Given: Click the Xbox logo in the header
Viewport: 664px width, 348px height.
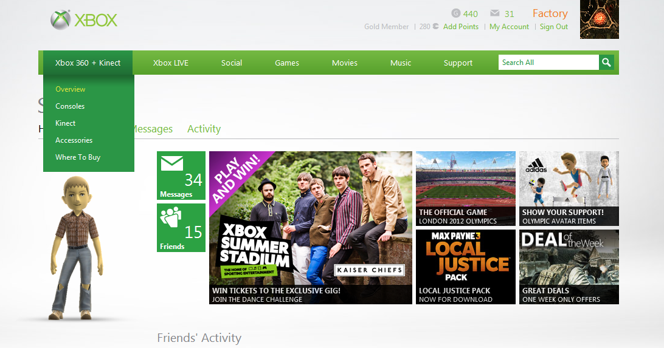Looking at the screenshot, I should [84, 20].
